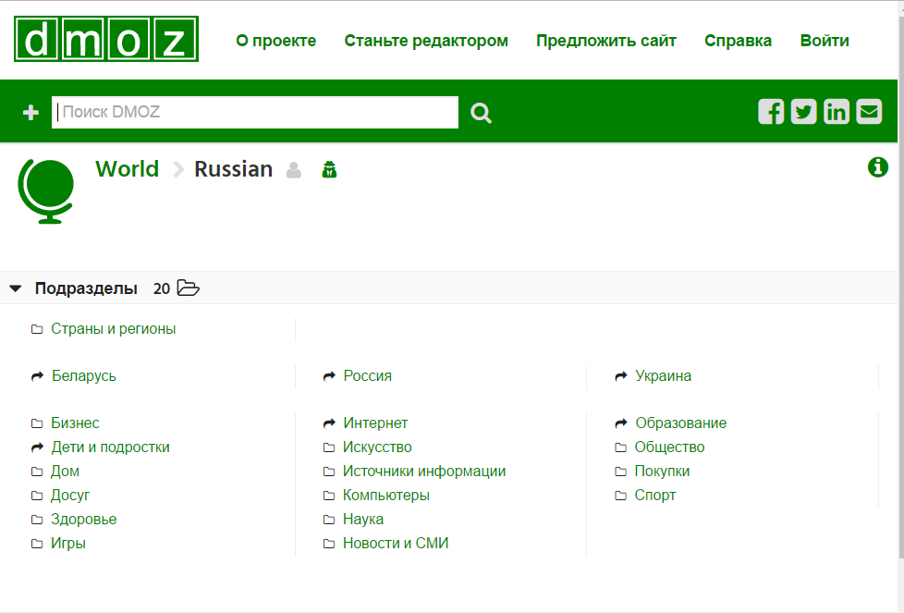Open the Покупки category

(x=662, y=472)
